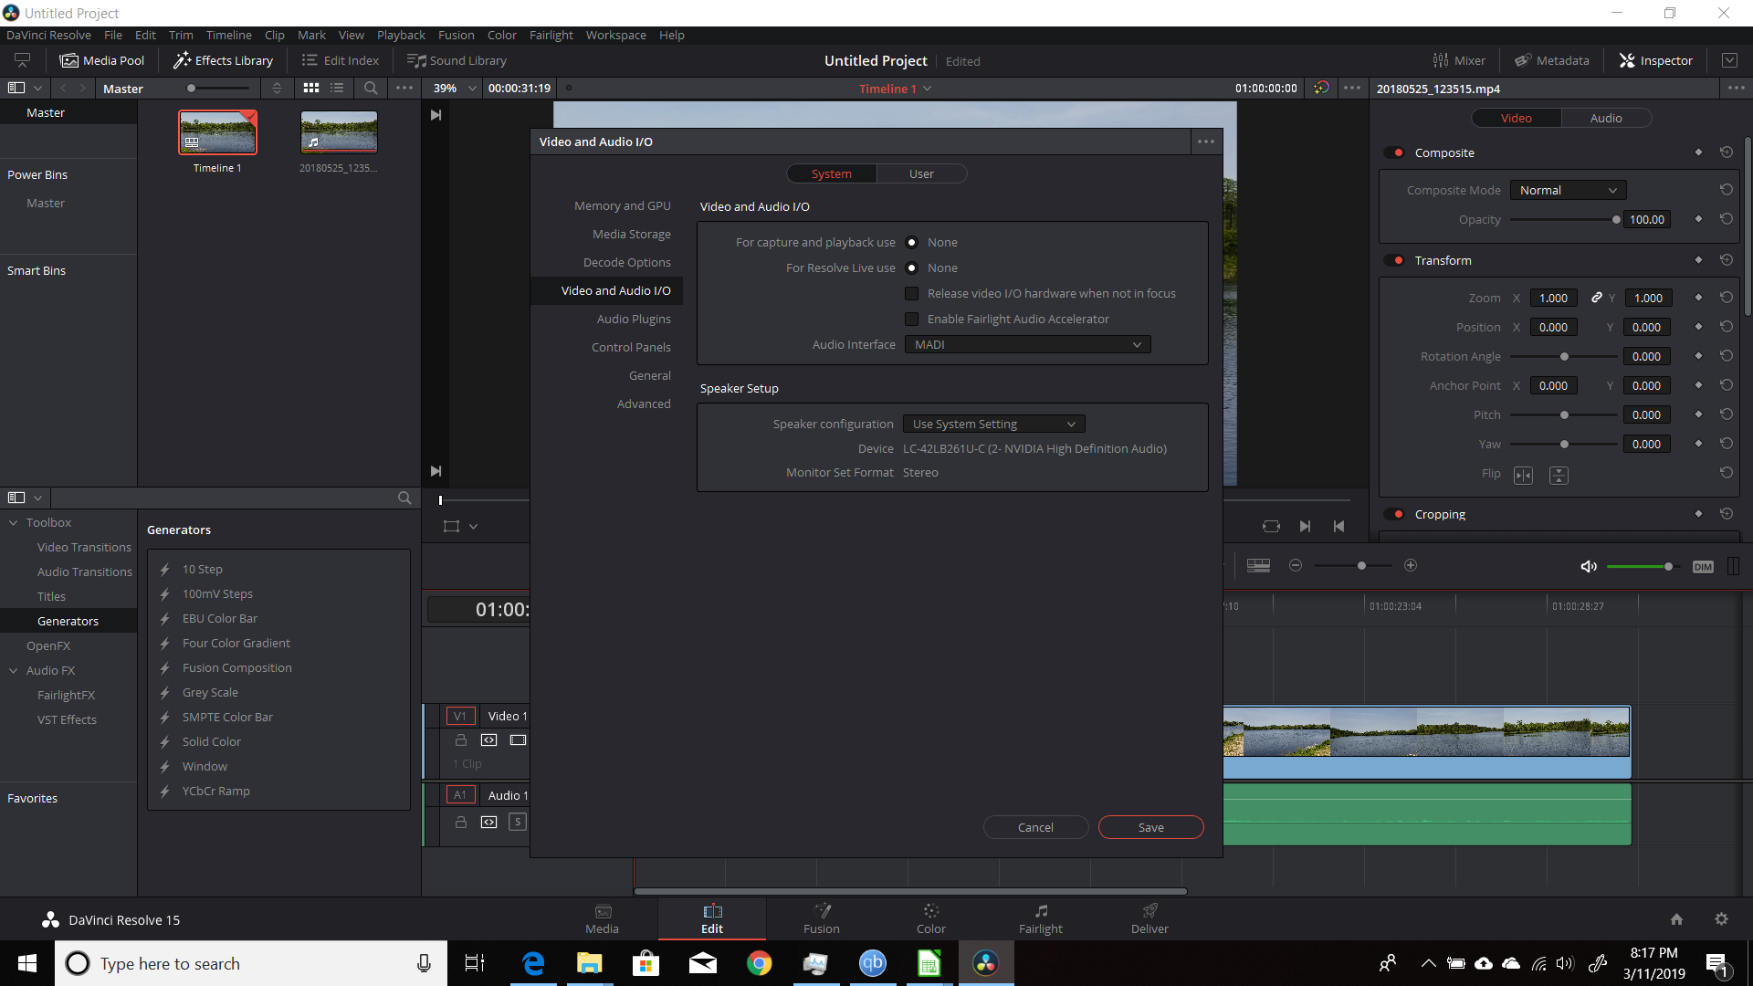Toggle the Inspector panel
Viewport: 1753px width, 986px height.
[1656, 60]
